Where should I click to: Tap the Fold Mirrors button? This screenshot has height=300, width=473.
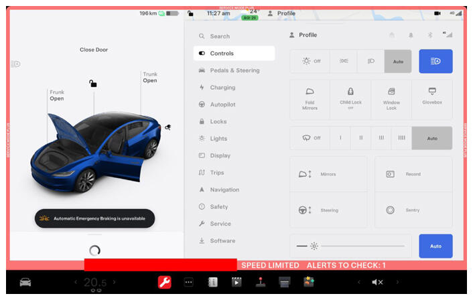point(310,100)
